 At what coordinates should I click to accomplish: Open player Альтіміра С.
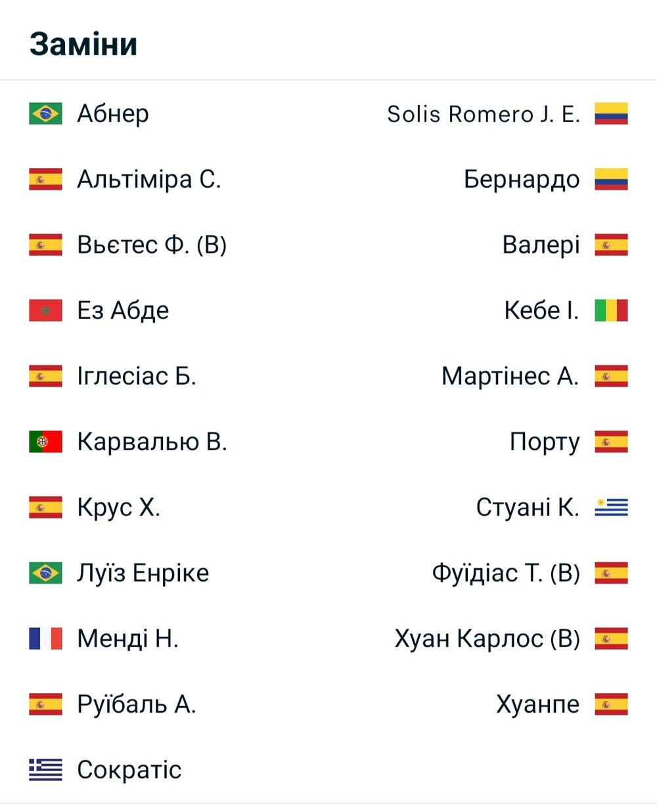pos(149,179)
